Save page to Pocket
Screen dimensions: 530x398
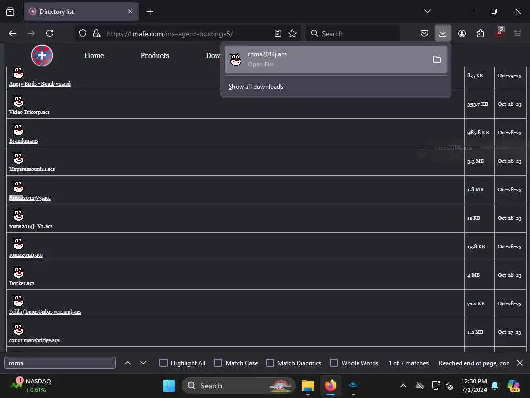424,33
